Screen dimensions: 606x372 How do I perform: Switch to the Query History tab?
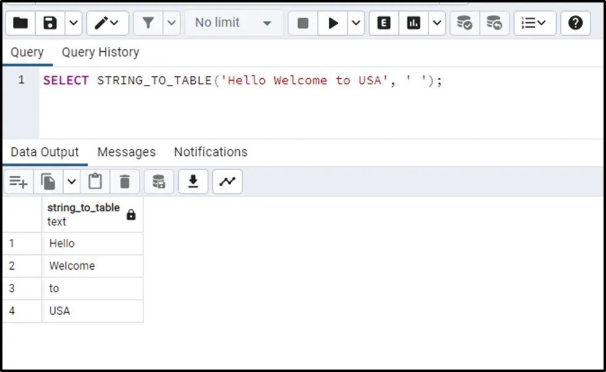[x=100, y=52]
